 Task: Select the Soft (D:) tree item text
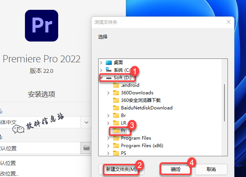coord(122,78)
